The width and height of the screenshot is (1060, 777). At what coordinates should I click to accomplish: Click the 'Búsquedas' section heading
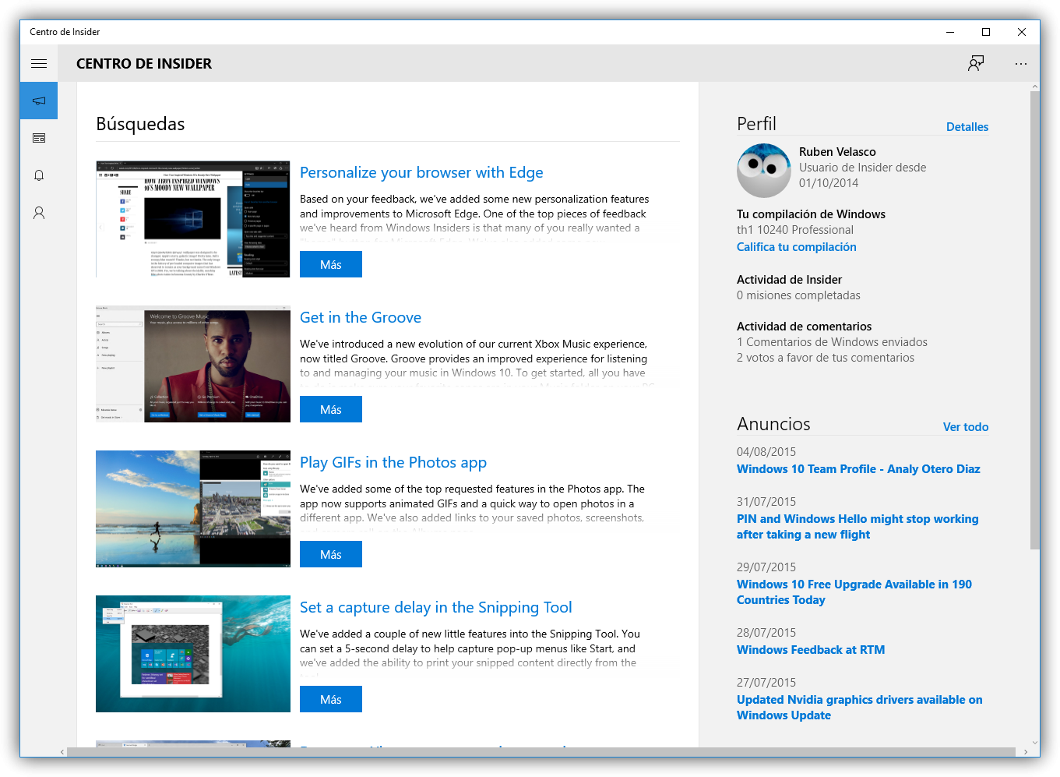[x=140, y=125]
